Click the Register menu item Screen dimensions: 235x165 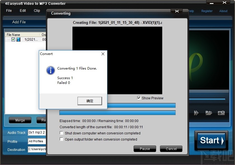click(x=207, y=11)
